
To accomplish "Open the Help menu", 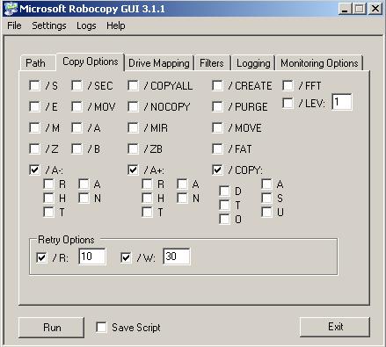I will 115,25.
